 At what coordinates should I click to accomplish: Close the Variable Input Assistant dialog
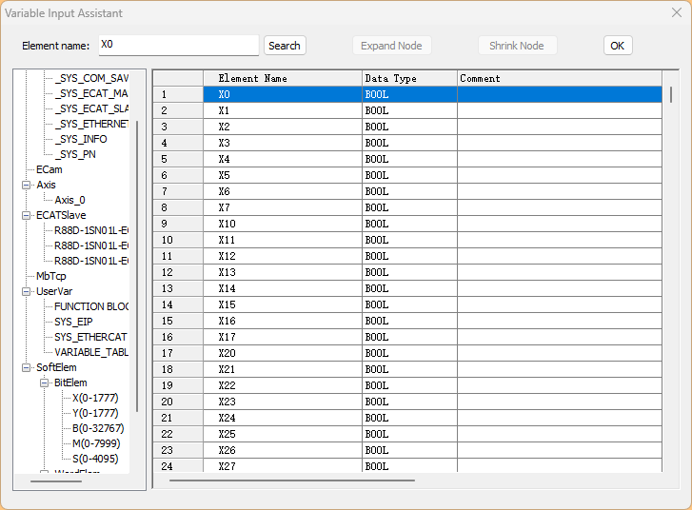click(x=677, y=12)
